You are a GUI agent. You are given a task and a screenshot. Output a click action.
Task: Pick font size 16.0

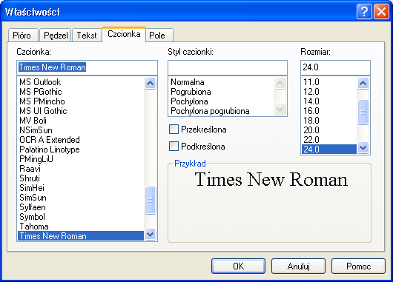tap(329, 111)
